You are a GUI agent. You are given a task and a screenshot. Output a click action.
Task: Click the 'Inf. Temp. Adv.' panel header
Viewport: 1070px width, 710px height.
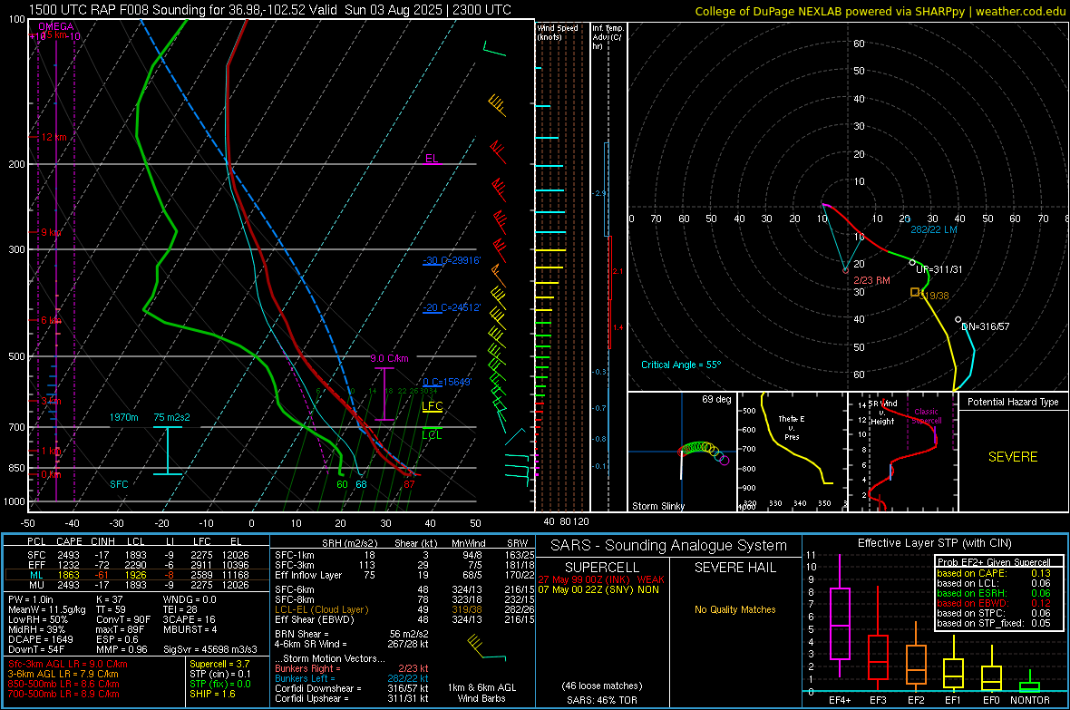[608, 37]
